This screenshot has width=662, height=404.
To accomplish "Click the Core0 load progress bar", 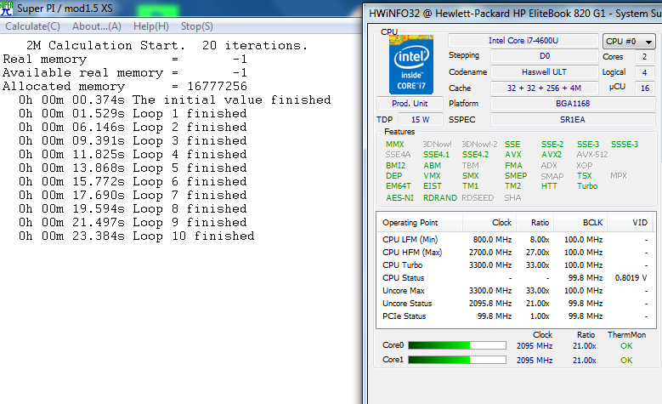I will coord(457,345).
